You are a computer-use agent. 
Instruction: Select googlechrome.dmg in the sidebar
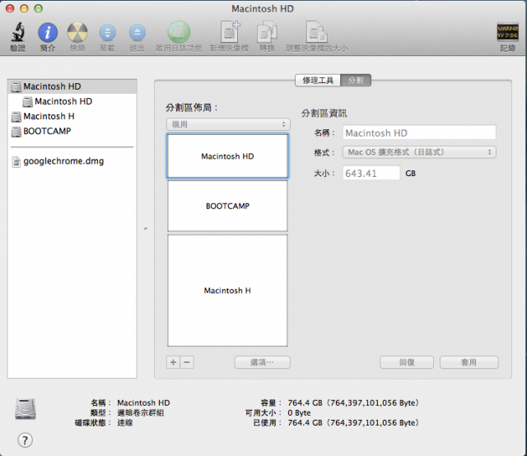click(72, 161)
